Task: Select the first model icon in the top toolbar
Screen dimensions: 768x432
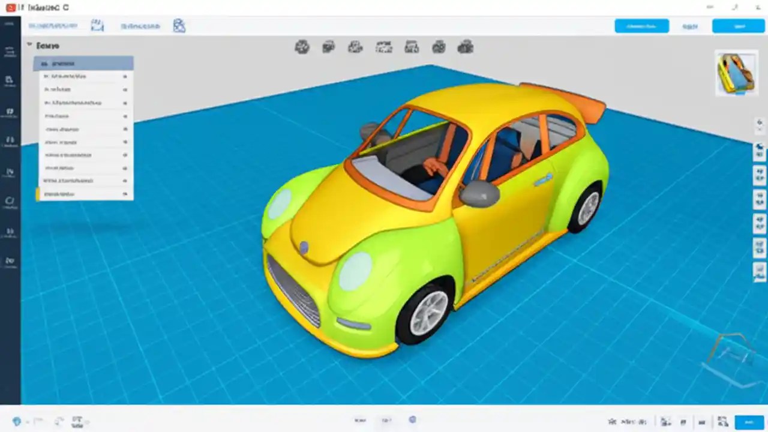Action: click(x=302, y=47)
